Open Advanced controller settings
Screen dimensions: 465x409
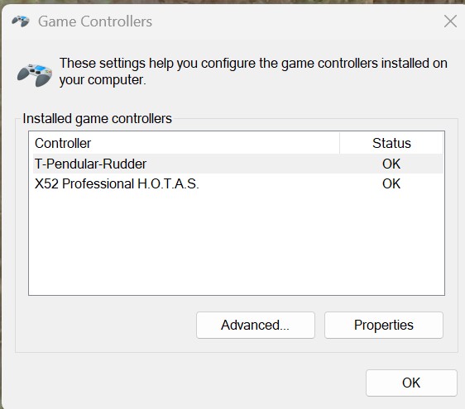(256, 325)
